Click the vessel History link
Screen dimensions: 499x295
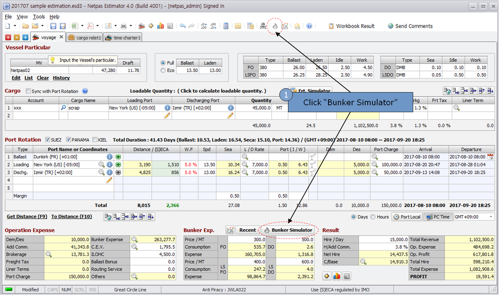(61, 78)
